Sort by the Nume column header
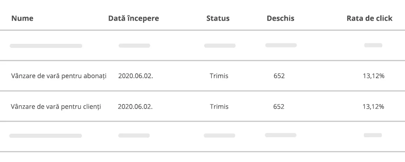The height and width of the screenshot is (162, 405). click(22, 18)
